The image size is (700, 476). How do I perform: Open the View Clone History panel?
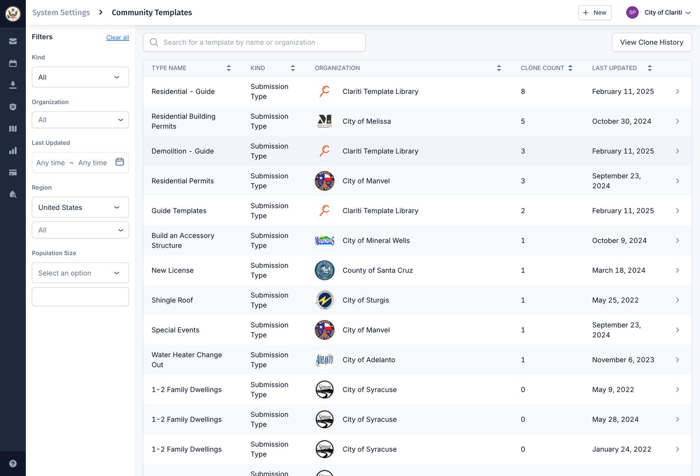651,42
